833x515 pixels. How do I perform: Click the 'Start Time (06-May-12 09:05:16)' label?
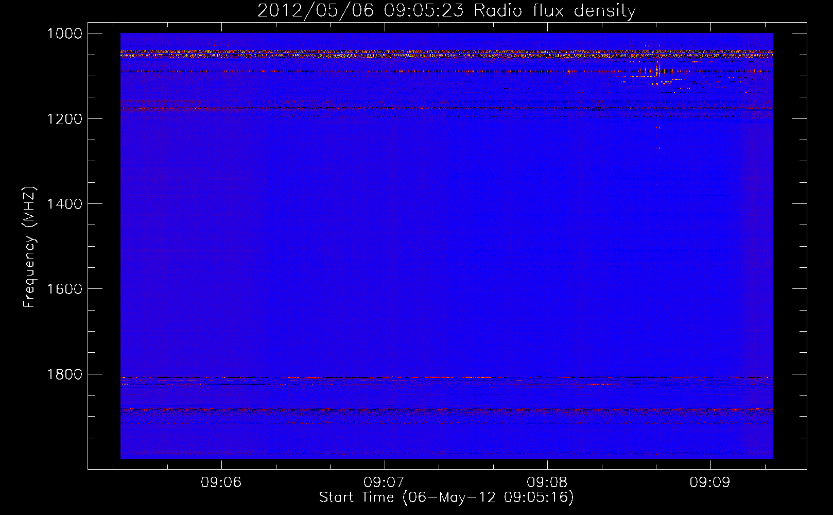tap(446, 497)
